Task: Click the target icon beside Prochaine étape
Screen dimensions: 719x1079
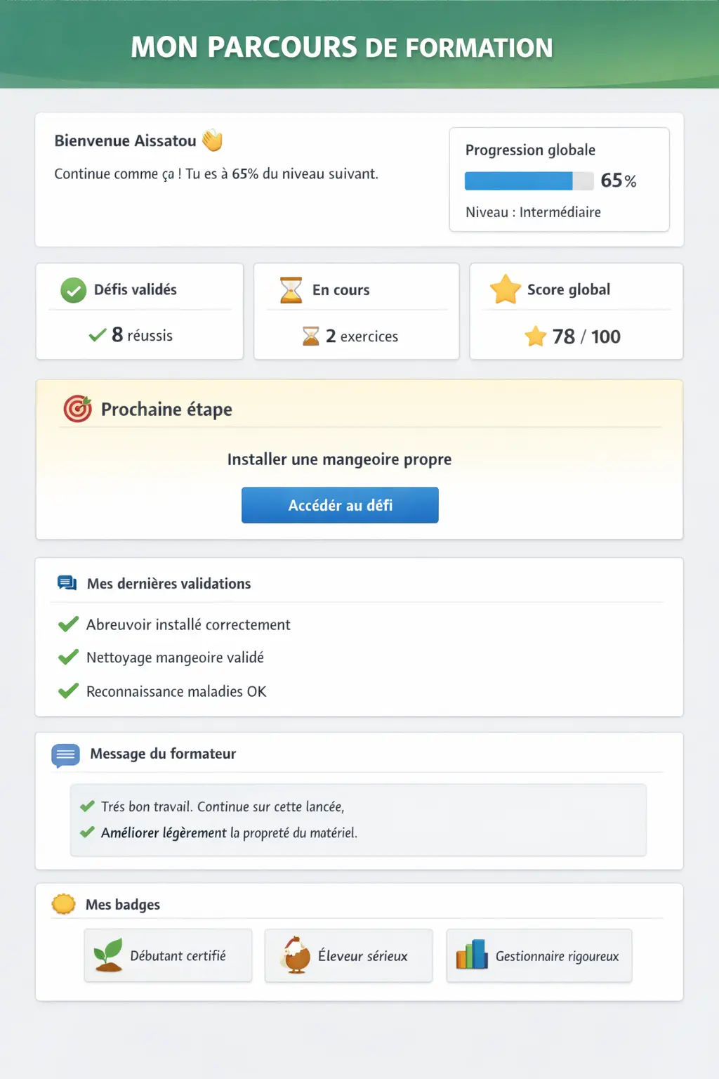Action: [x=77, y=409]
